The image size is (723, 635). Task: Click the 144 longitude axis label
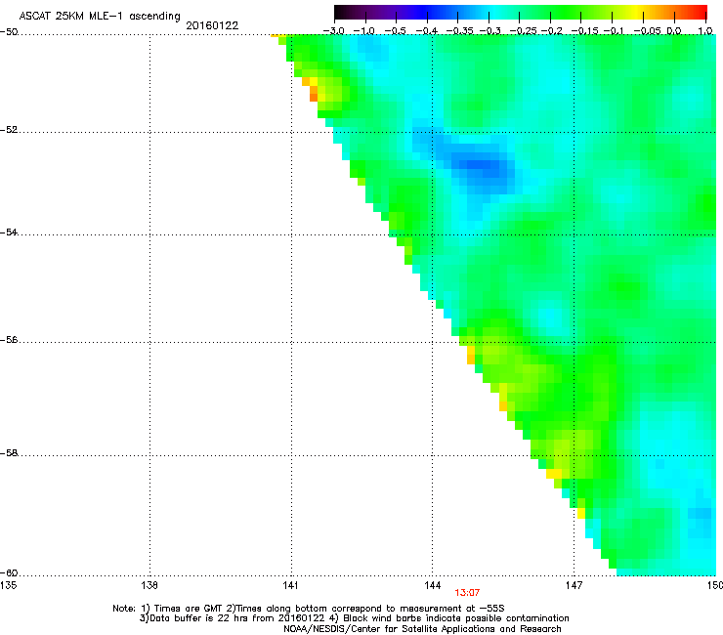click(432, 585)
